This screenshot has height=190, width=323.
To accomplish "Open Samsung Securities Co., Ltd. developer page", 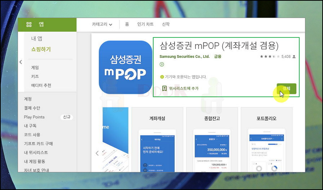I will pyautogui.click(x=185, y=56).
